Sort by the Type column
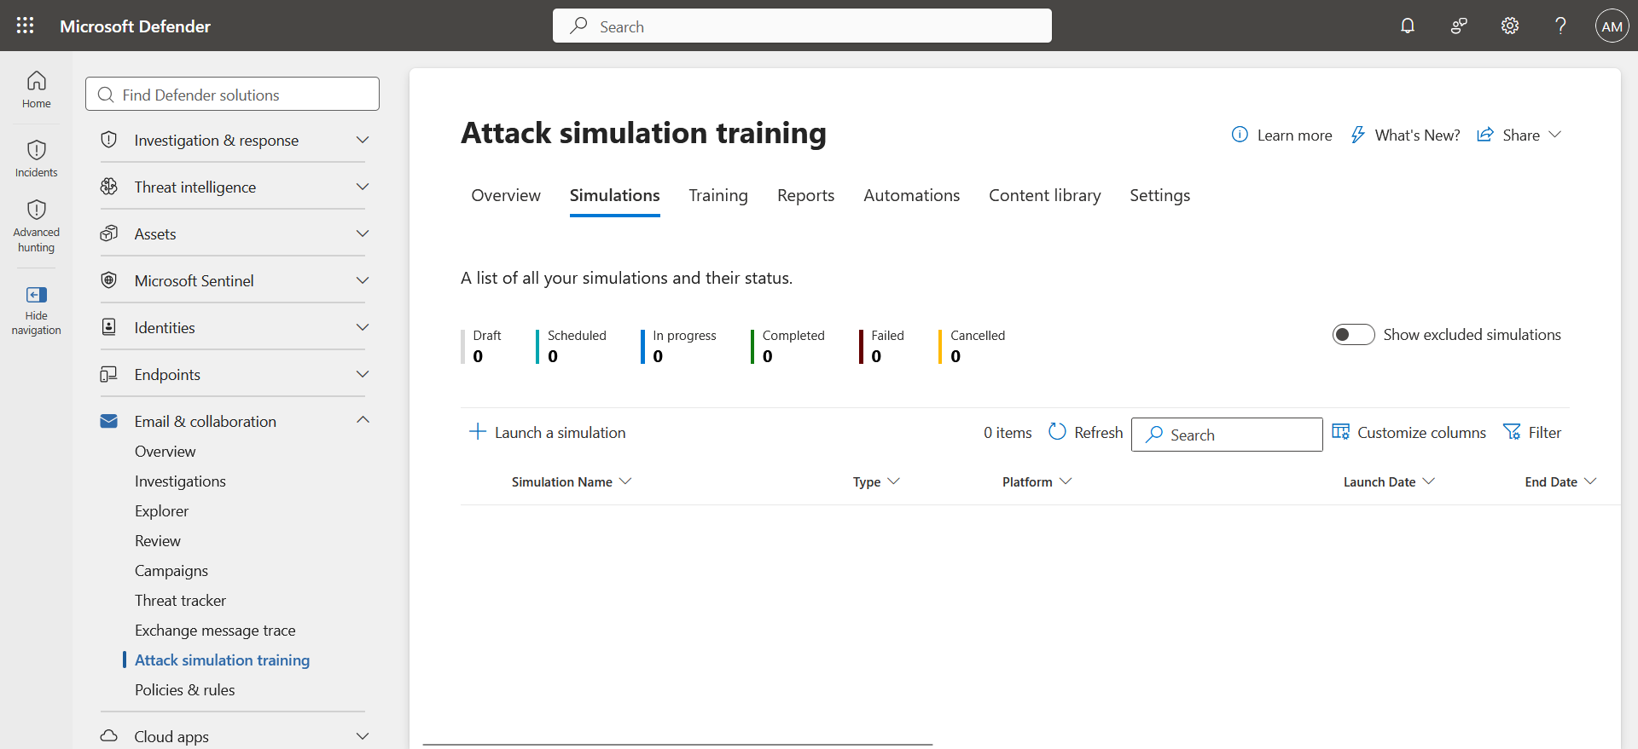 point(876,481)
